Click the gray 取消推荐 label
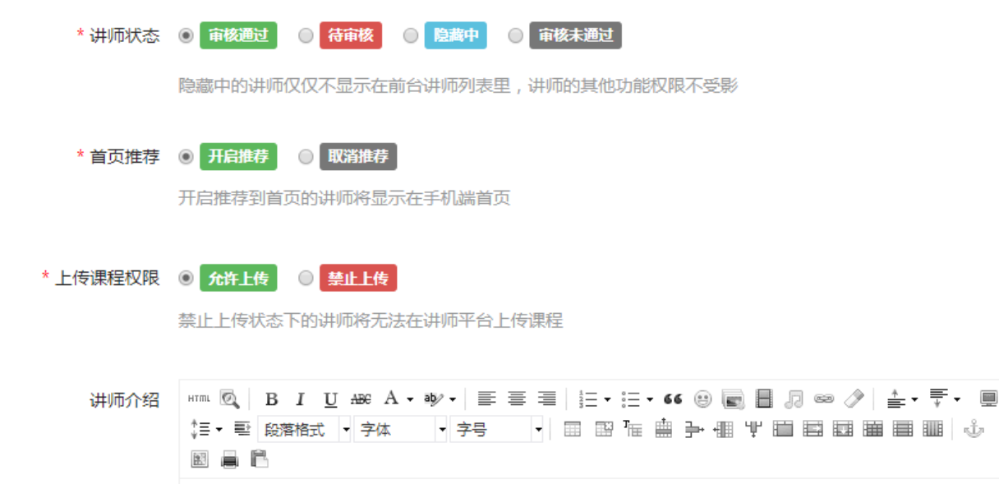Screen dimensions: 999x484 point(358,156)
